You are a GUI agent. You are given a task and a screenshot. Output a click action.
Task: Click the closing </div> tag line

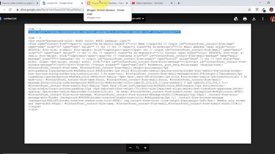coord(33,110)
